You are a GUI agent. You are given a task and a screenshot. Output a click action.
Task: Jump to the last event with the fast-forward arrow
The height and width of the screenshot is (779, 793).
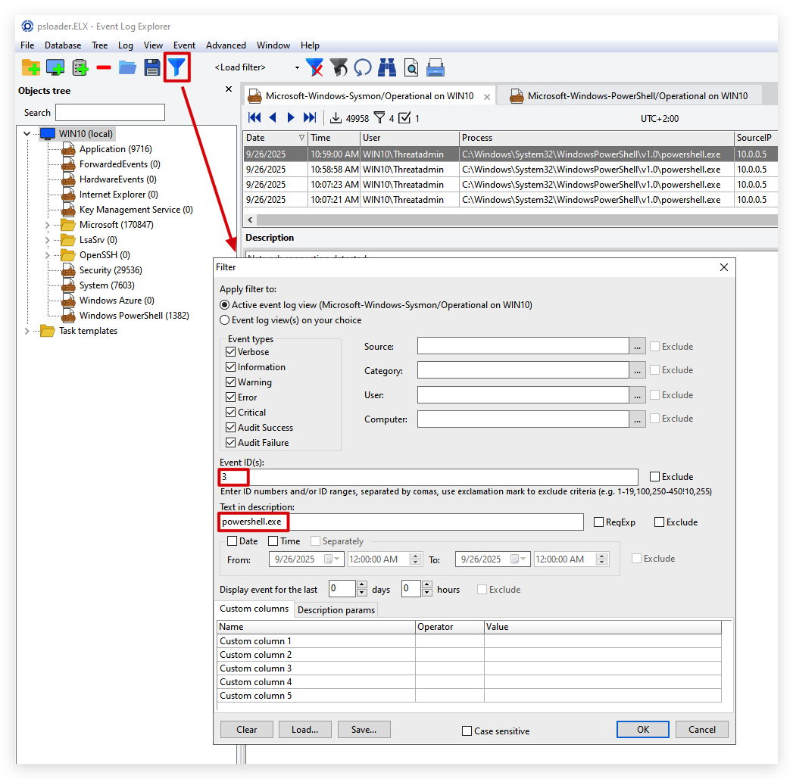click(310, 118)
